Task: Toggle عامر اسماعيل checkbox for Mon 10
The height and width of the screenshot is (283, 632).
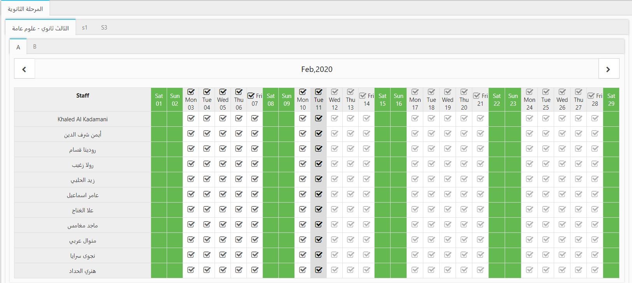Action: [303, 194]
